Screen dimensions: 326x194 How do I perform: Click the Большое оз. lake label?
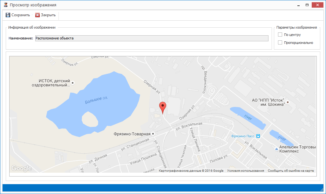97,100
